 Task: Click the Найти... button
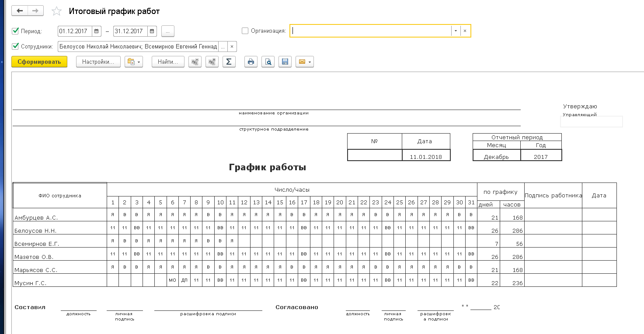point(168,62)
